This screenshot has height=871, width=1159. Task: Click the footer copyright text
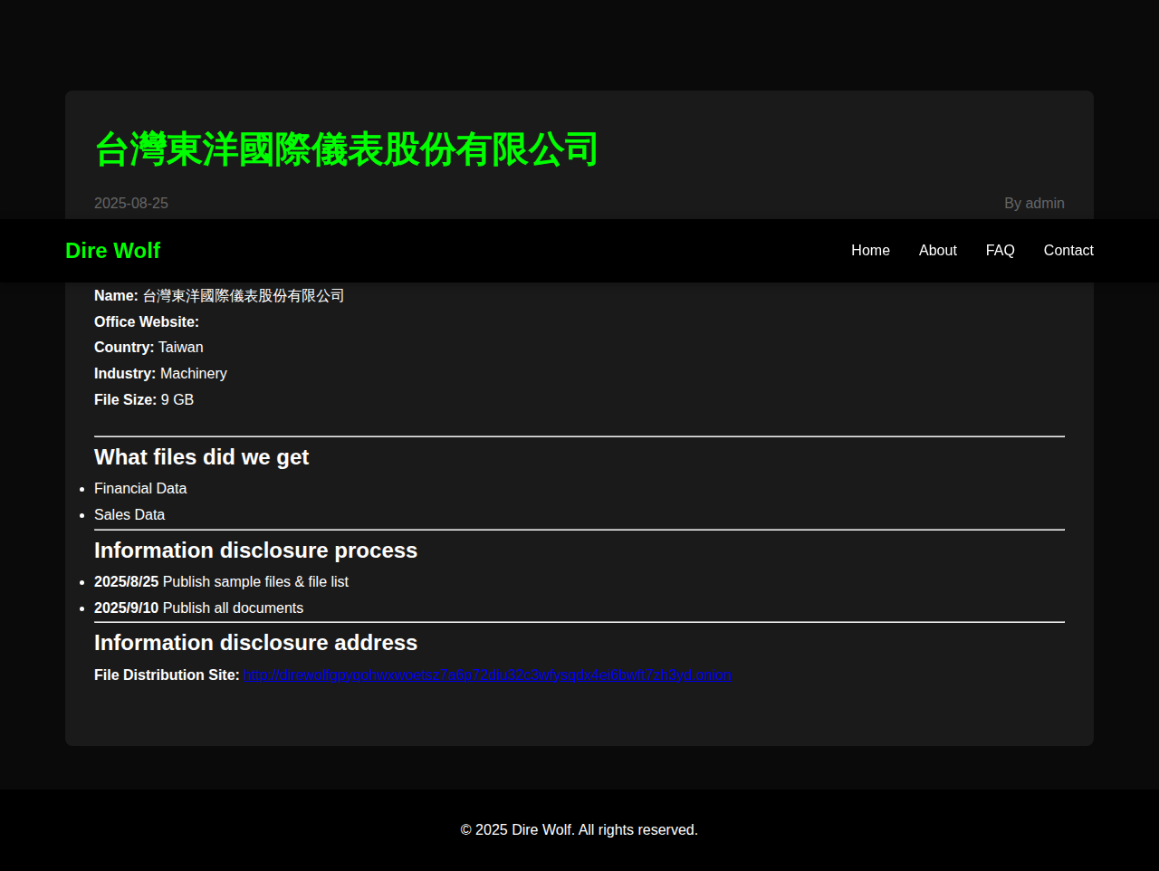click(579, 830)
